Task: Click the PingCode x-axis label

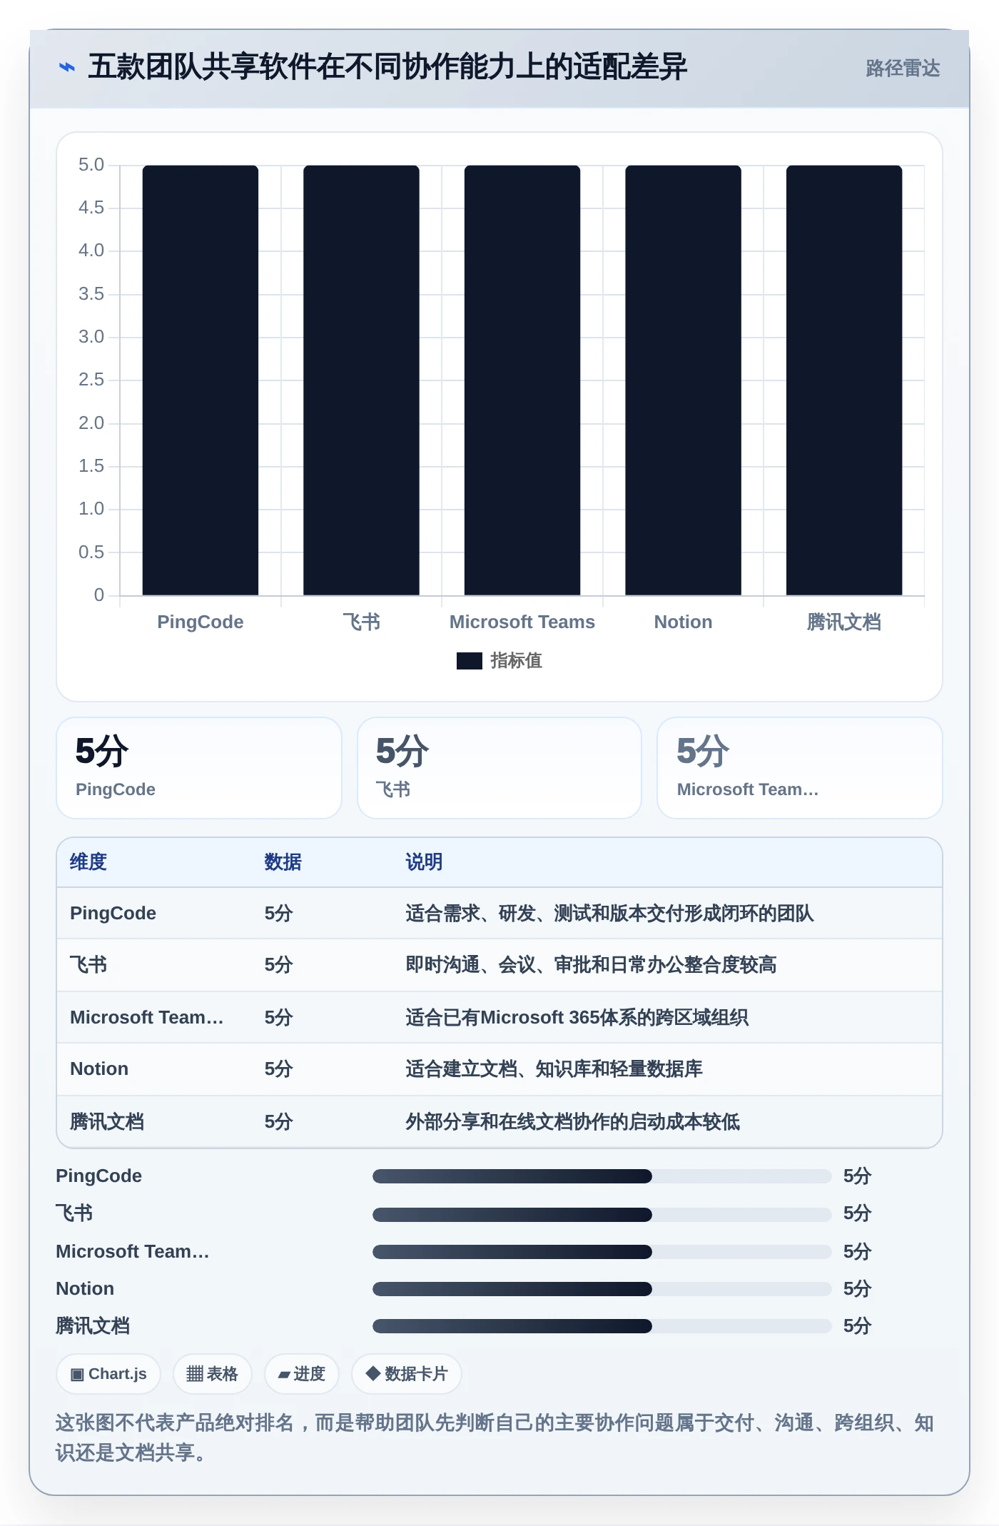Action: pos(201,622)
